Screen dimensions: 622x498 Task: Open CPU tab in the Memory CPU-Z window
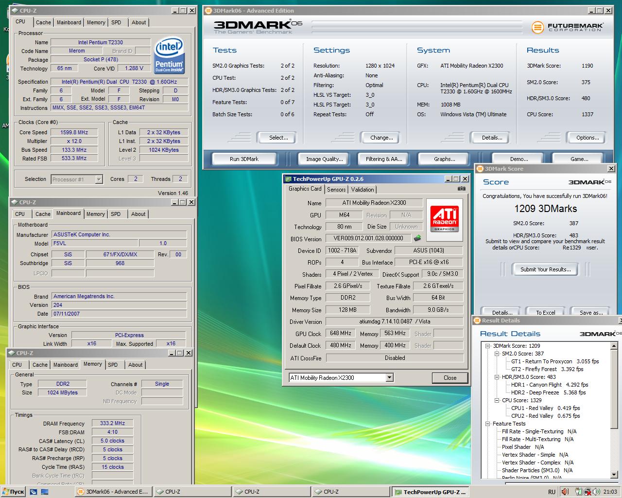(x=17, y=365)
